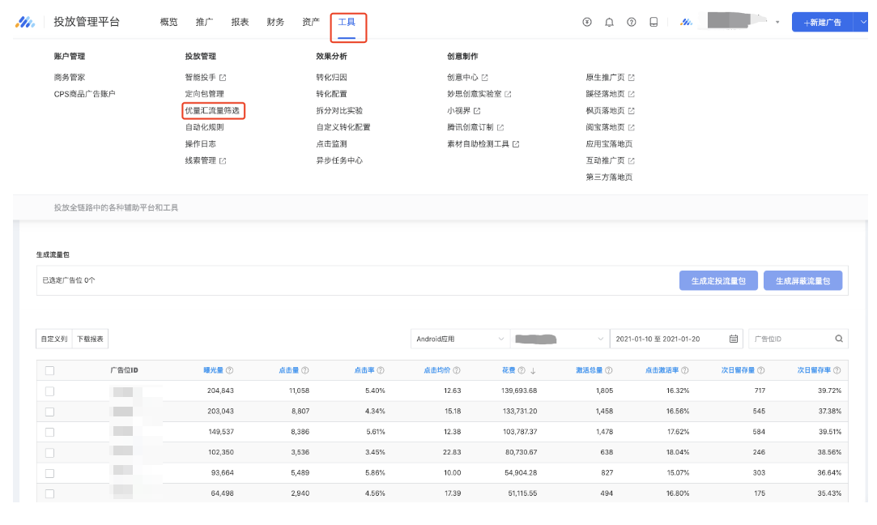Click the help icon next to 次日留存率 column
Image resolution: width=877 pixels, height=525 pixels.
837,370
